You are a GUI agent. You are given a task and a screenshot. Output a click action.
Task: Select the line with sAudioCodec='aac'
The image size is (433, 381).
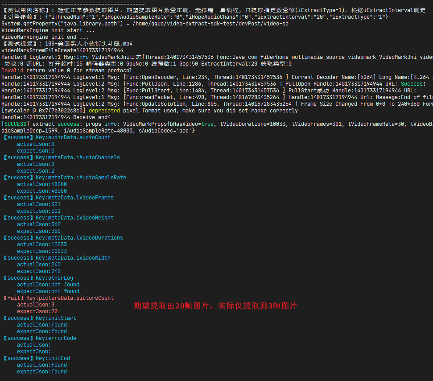pos(98,131)
